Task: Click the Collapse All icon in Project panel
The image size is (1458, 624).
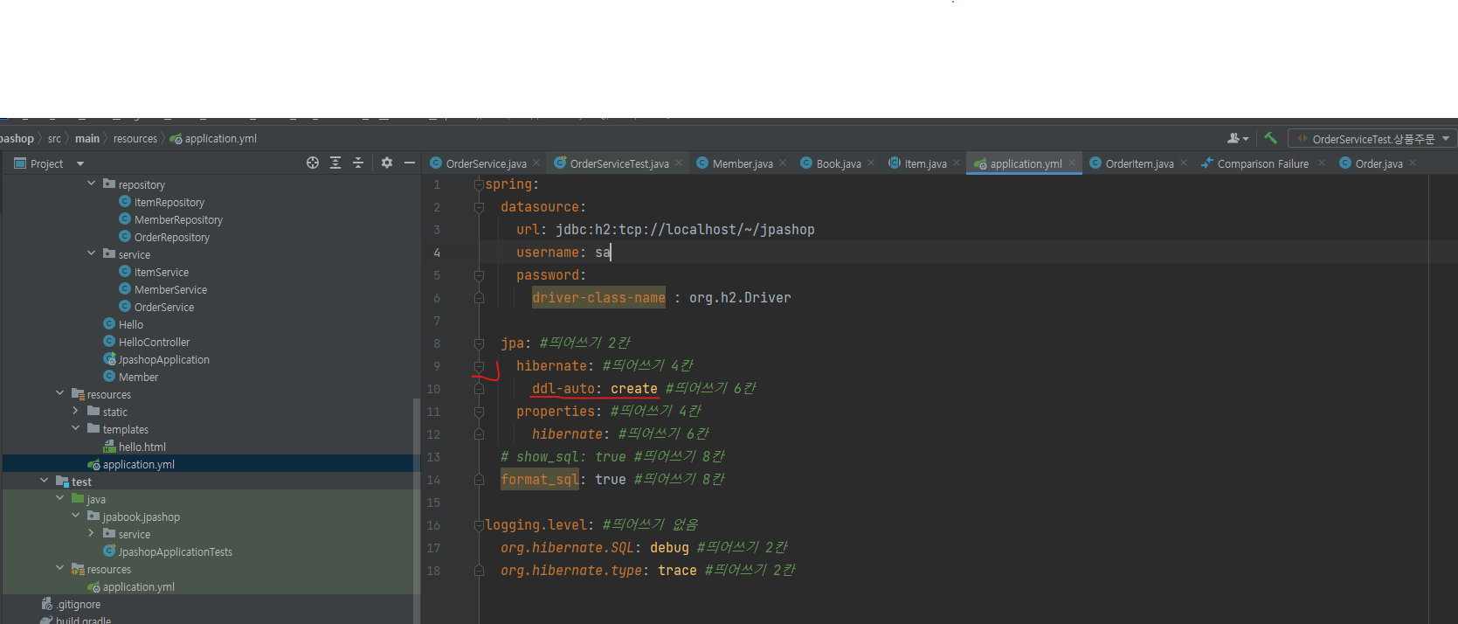Action: pyautogui.click(x=358, y=163)
